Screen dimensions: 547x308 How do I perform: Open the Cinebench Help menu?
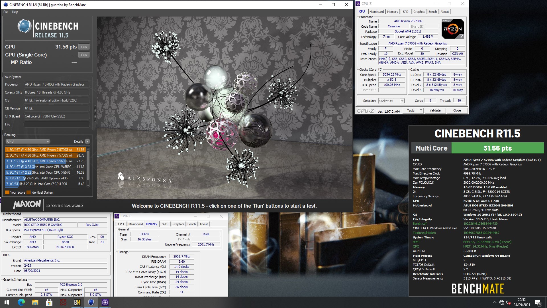[15, 12]
